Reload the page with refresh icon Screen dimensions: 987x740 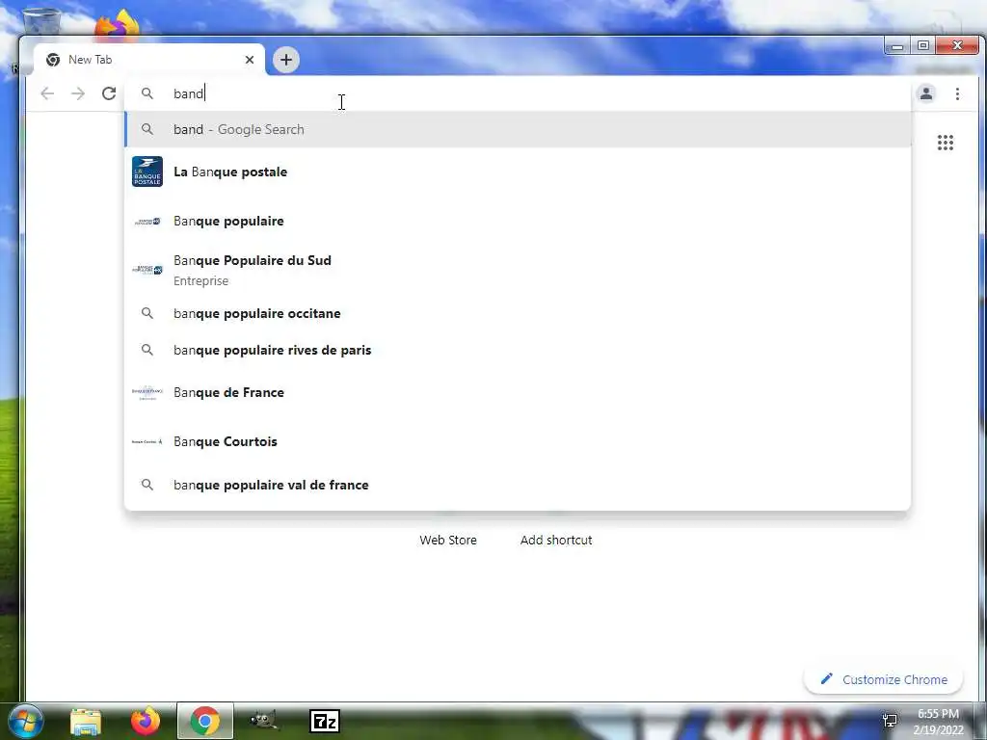109,93
